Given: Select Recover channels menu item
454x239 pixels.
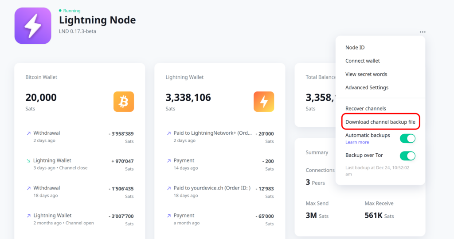Looking at the screenshot, I should point(366,109).
